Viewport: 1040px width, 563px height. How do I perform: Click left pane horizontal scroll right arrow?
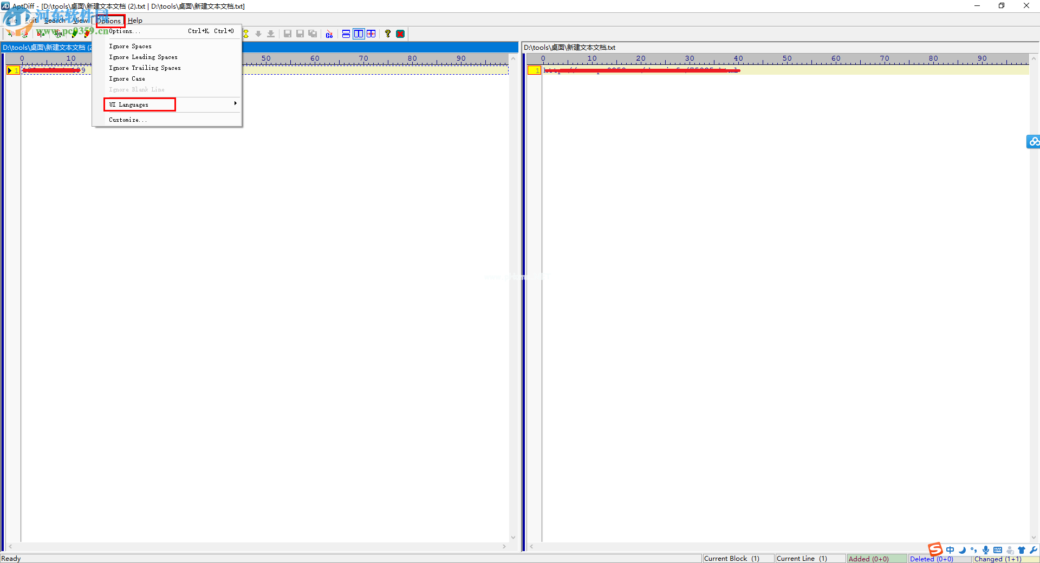(x=504, y=547)
